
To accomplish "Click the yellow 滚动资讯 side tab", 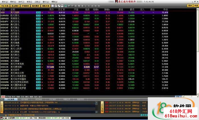I will coord(2,107).
